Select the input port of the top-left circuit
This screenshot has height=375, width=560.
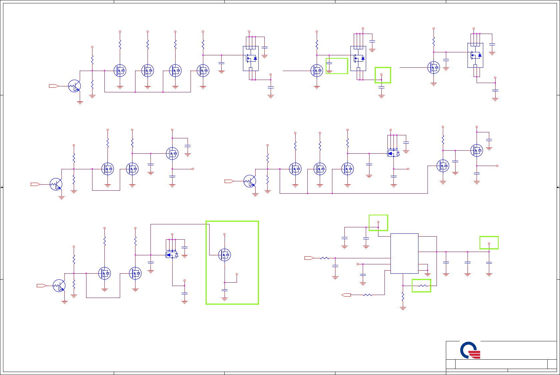pos(54,86)
